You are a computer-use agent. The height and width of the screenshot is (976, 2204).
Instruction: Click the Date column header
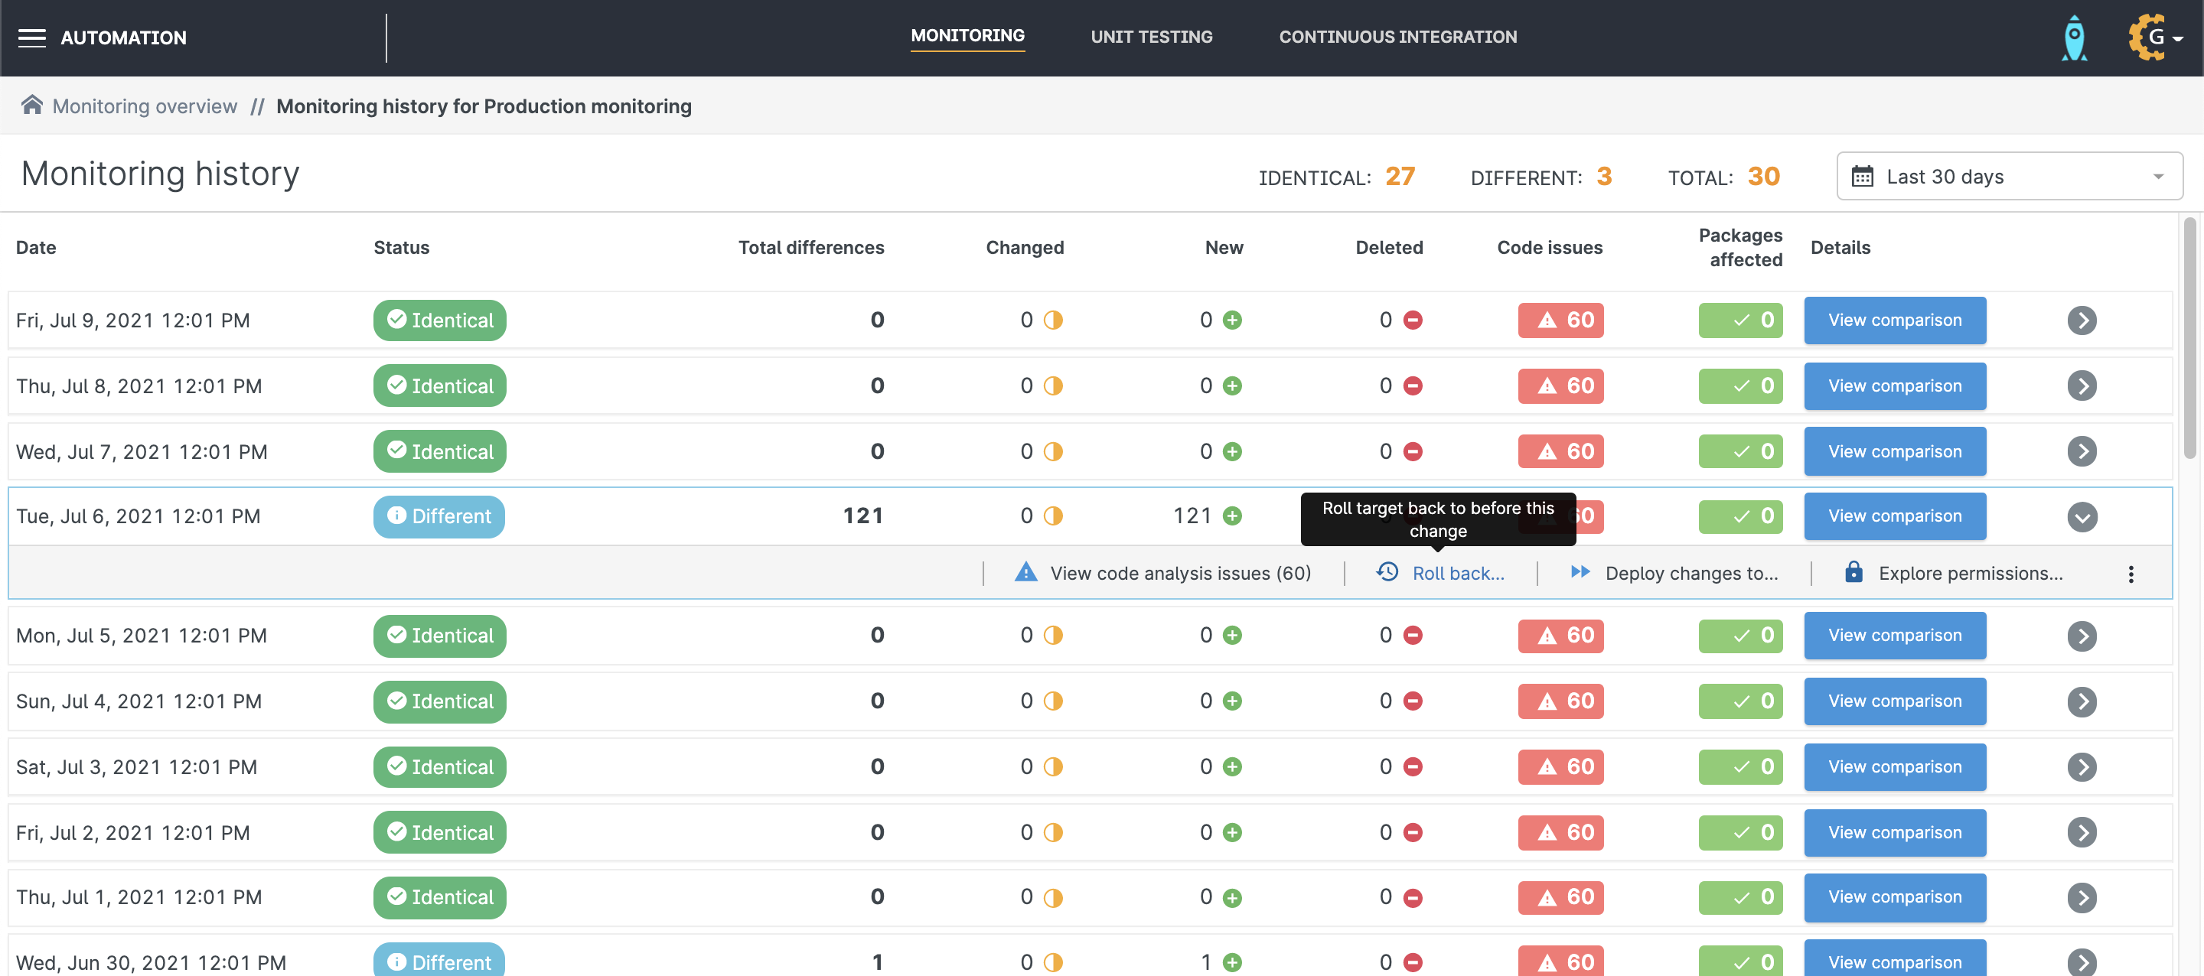[36, 247]
